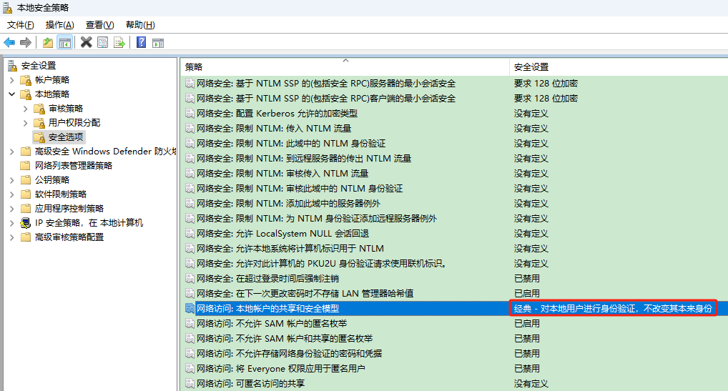Select the 高级审核策略配置 tree item
The image size is (728, 391).
69,237
